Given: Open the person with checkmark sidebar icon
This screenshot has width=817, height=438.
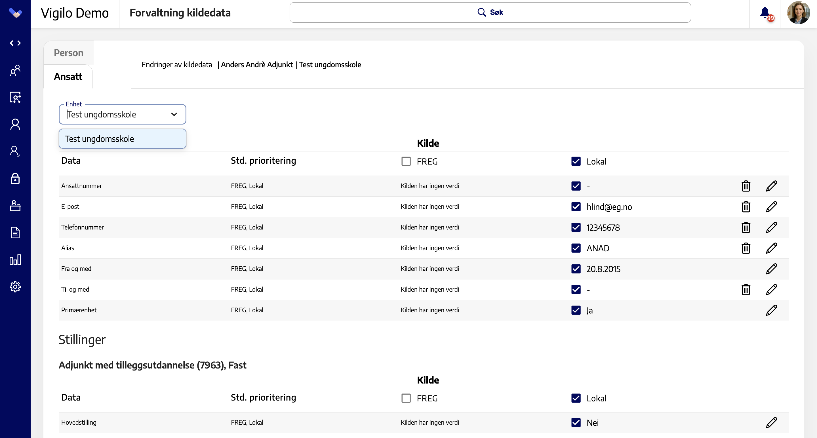Looking at the screenshot, I should pyautogui.click(x=15, y=151).
